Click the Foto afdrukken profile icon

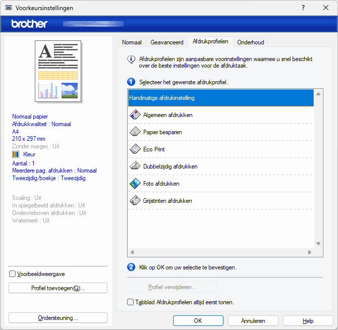point(135,184)
